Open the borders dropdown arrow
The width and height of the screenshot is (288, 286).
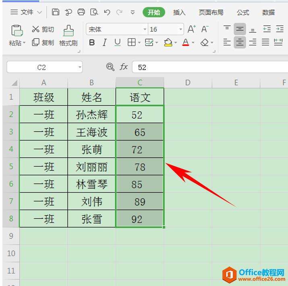coord(139,43)
